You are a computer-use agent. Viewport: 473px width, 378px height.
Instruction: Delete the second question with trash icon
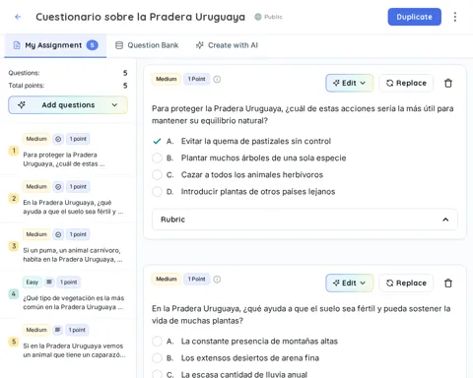pyautogui.click(x=448, y=283)
